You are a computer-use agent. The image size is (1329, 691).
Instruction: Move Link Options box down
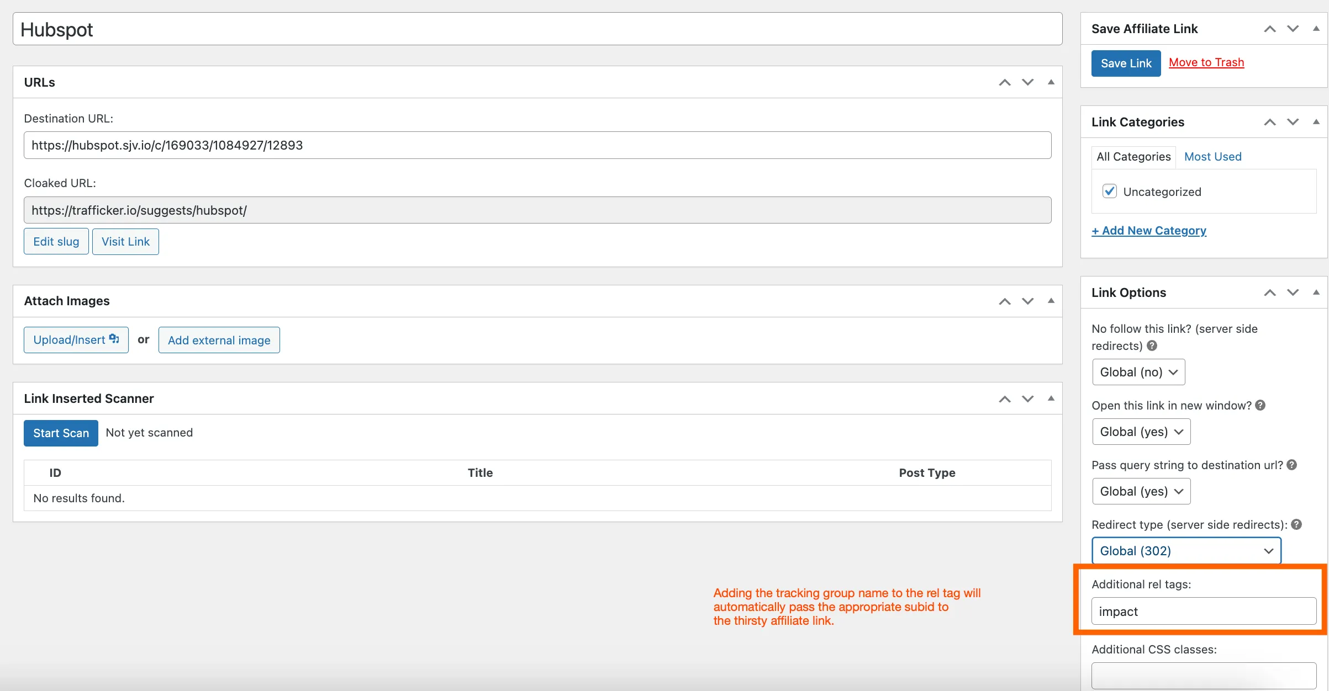click(1293, 293)
